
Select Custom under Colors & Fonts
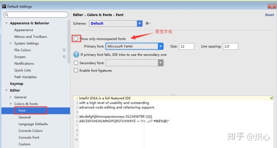tap(24, 144)
